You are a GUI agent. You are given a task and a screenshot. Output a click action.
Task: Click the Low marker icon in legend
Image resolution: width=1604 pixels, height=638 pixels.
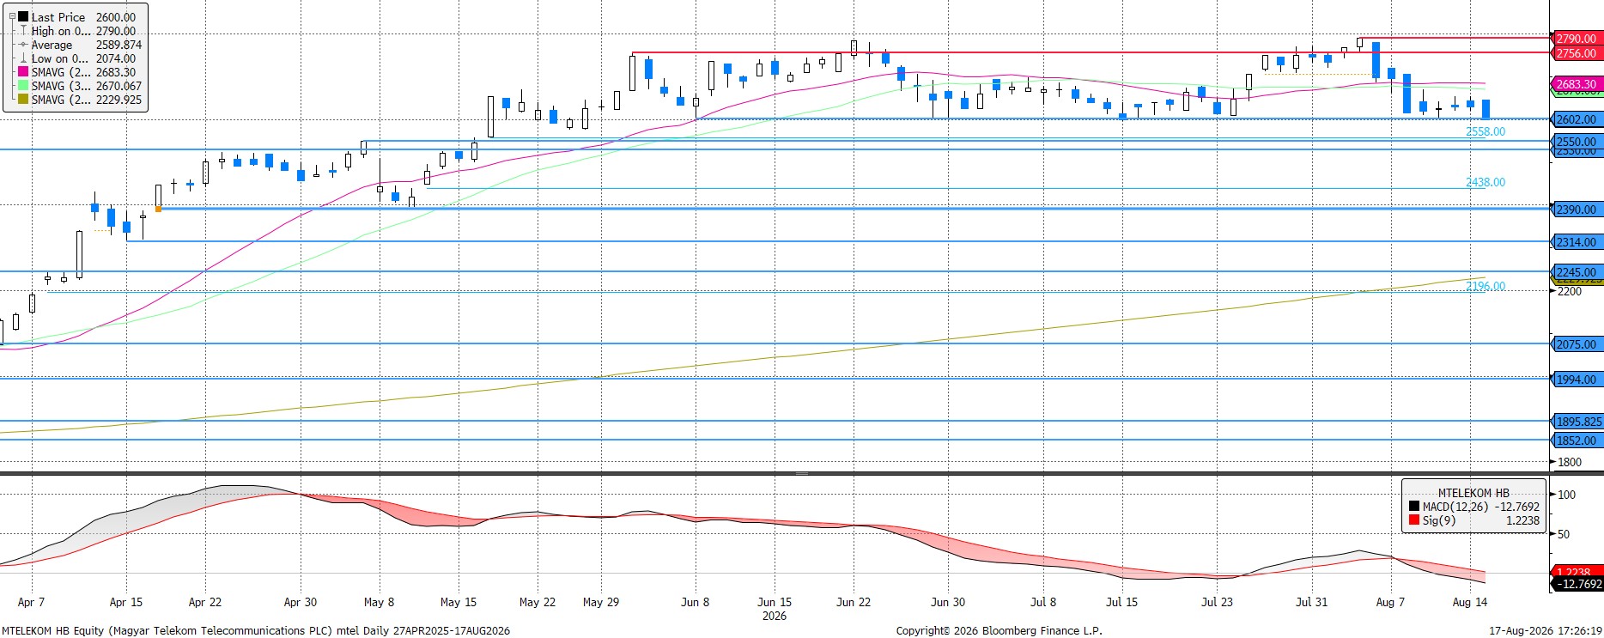click(23, 58)
